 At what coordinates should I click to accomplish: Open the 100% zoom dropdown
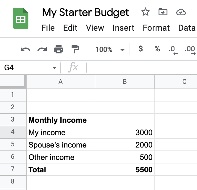110,49
